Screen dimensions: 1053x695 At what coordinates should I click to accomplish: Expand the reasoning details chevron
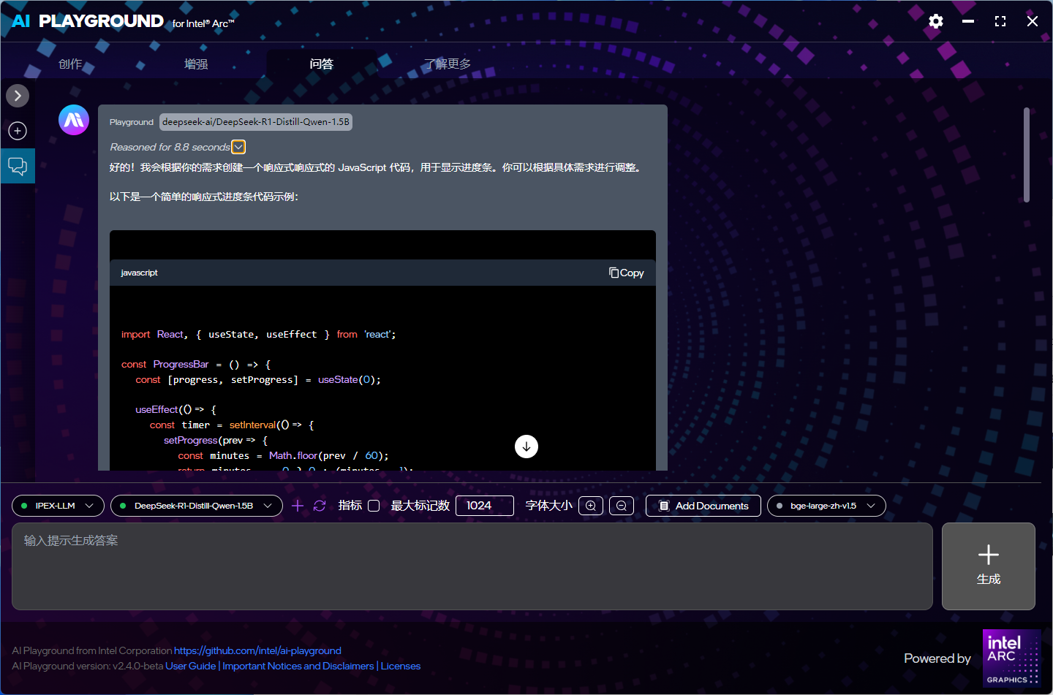(x=238, y=147)
